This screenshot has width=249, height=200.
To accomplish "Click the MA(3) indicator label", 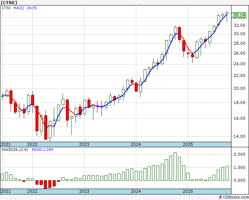I will coord(19,8).
